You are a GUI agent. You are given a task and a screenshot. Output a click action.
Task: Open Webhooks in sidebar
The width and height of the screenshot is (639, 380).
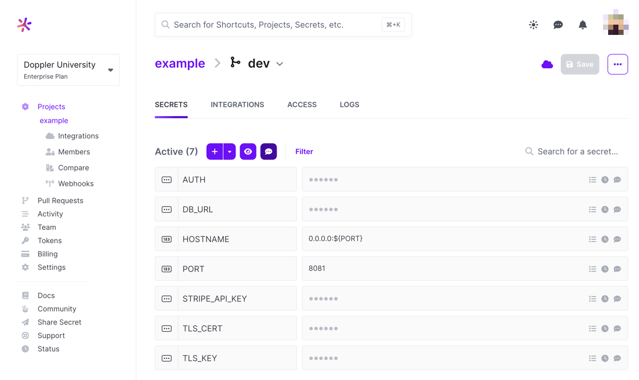click(76, 184)
